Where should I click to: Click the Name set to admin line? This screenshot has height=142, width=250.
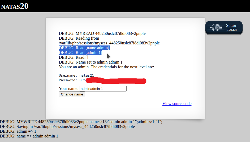click(x=90, y=62)
